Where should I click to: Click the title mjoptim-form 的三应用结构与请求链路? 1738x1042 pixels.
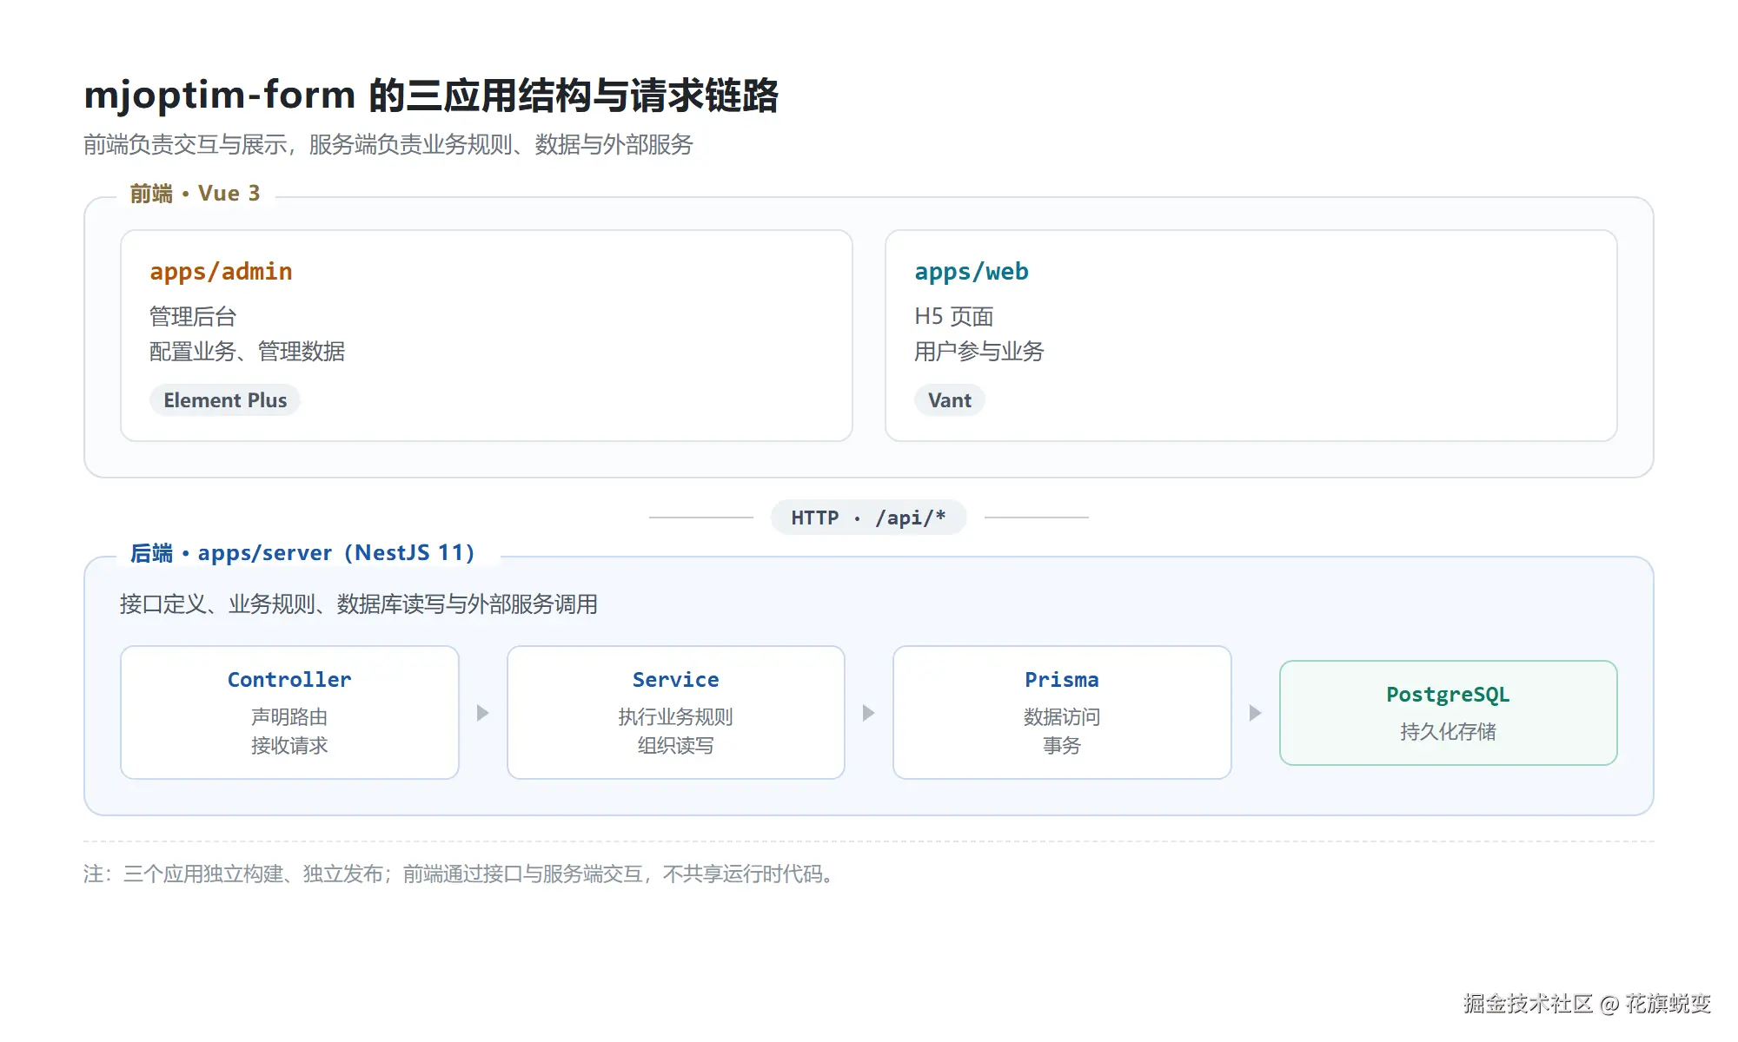pyautogui.click(x=431, y=95)
